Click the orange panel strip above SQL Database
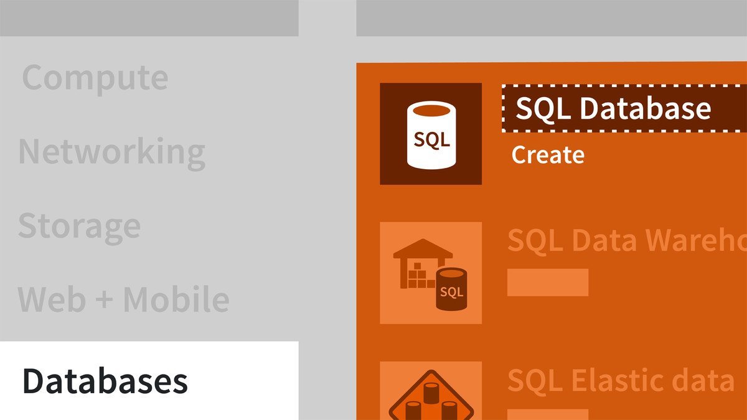The image size is (747, 420). click(551, 72)
